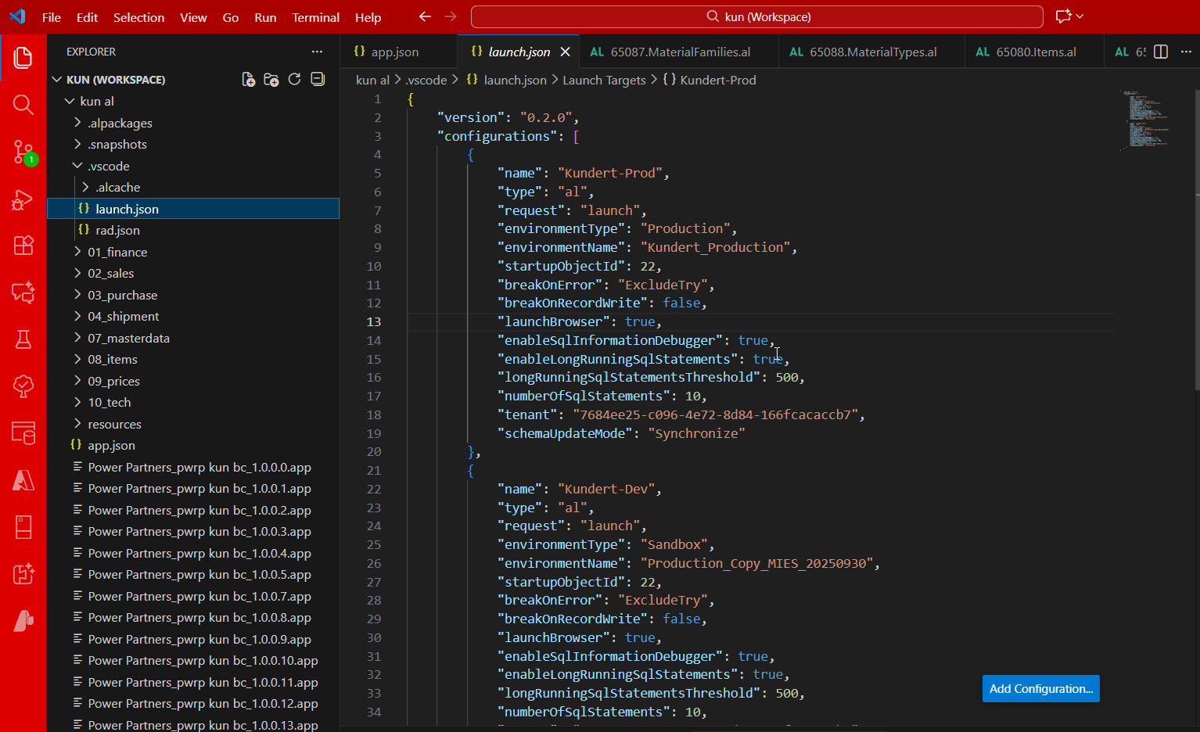The height and width of the screenshot is (732, 1200).
Task: Open the Selection menu
Action: (x=139, y=17)
